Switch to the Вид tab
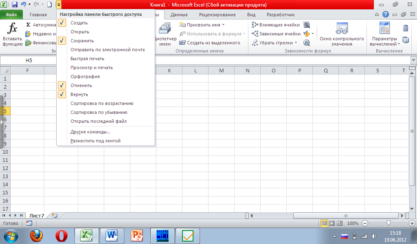 (x=251, y=15)
